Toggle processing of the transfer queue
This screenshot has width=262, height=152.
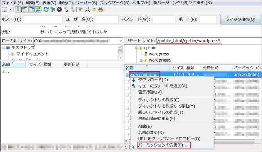click(x=53, y=10)
